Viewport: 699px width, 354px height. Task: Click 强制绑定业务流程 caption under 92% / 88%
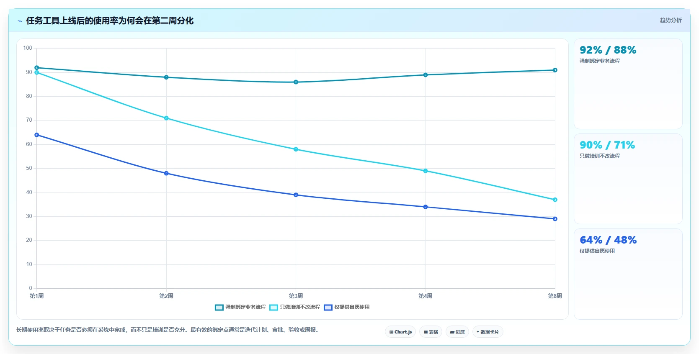pos(599,61)
